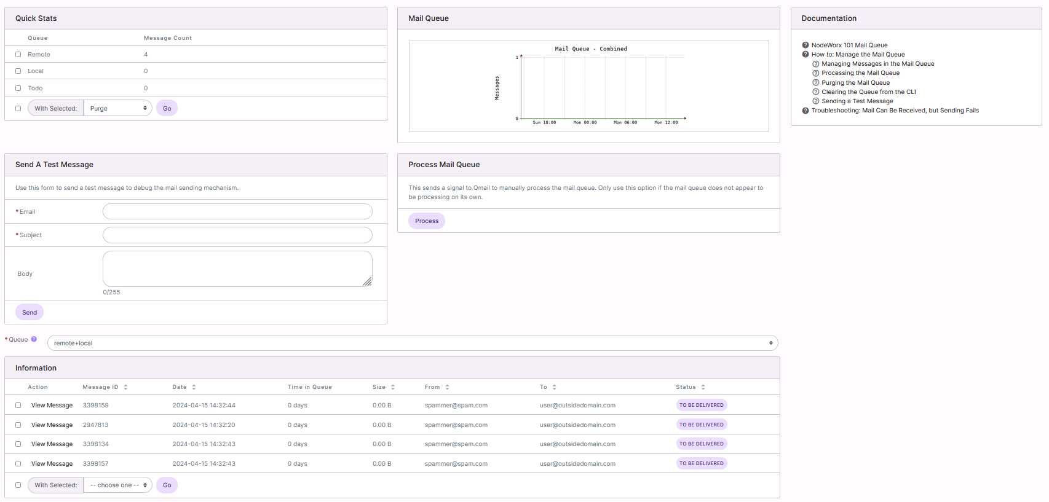Open Sending a Test Message link
The width and height of the screenshot is (1049, 502).
[857, 101]
